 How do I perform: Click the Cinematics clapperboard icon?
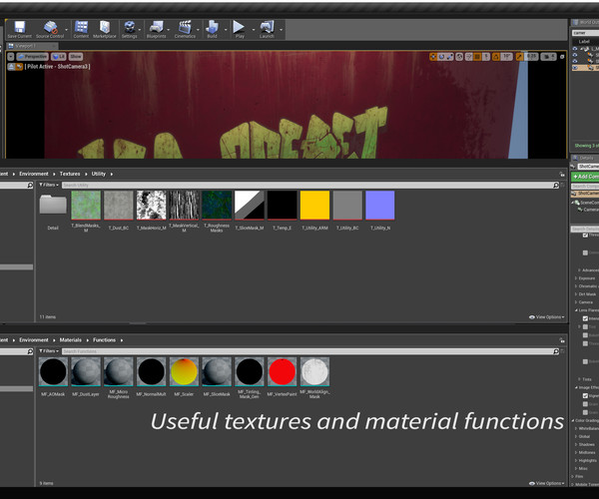185,29
